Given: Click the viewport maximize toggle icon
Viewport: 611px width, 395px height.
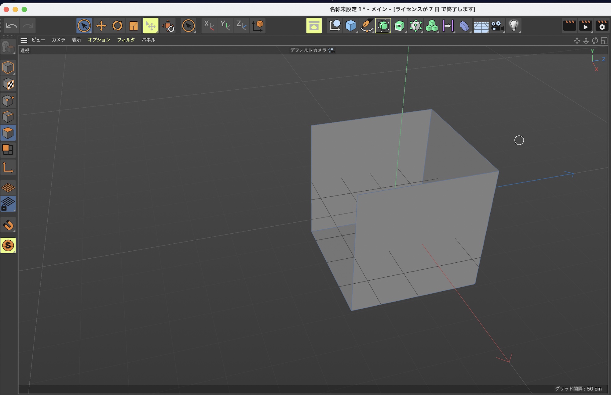Looking at the screenshot, I should click(604, 41).
